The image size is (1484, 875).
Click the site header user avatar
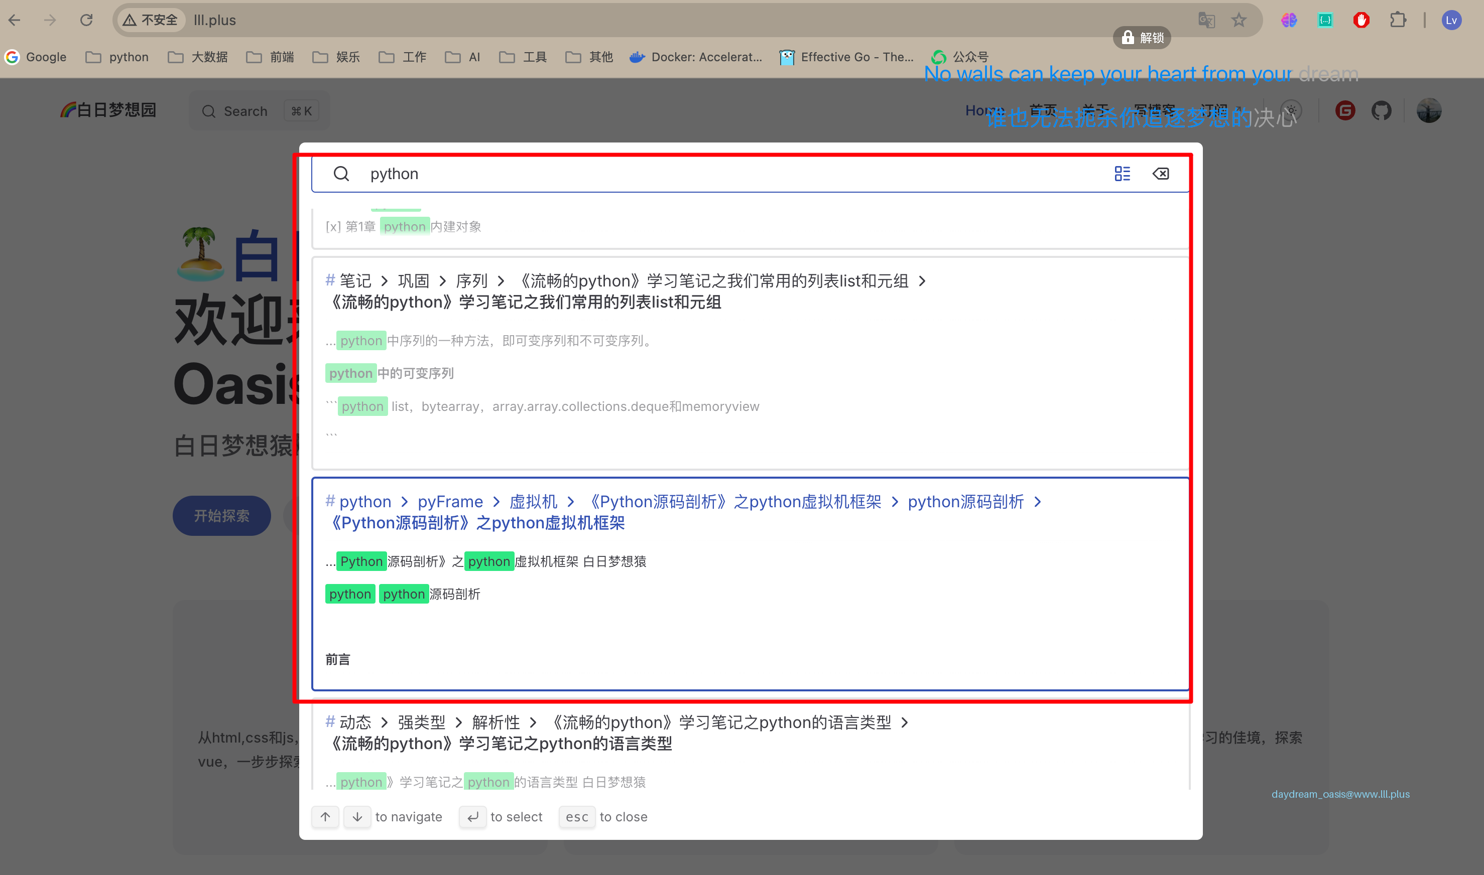click(1429, 110)
